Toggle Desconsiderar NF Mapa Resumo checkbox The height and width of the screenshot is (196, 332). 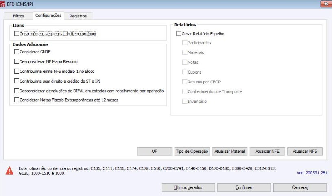pyautogui.click(x=17, y=62)
